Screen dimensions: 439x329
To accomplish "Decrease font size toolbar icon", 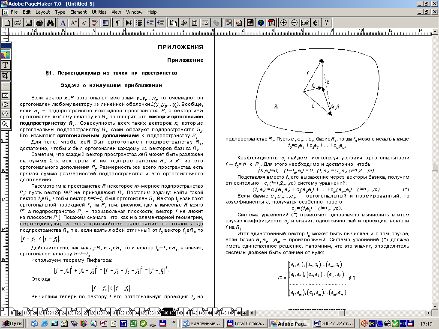I will click(x=84, y=23).
